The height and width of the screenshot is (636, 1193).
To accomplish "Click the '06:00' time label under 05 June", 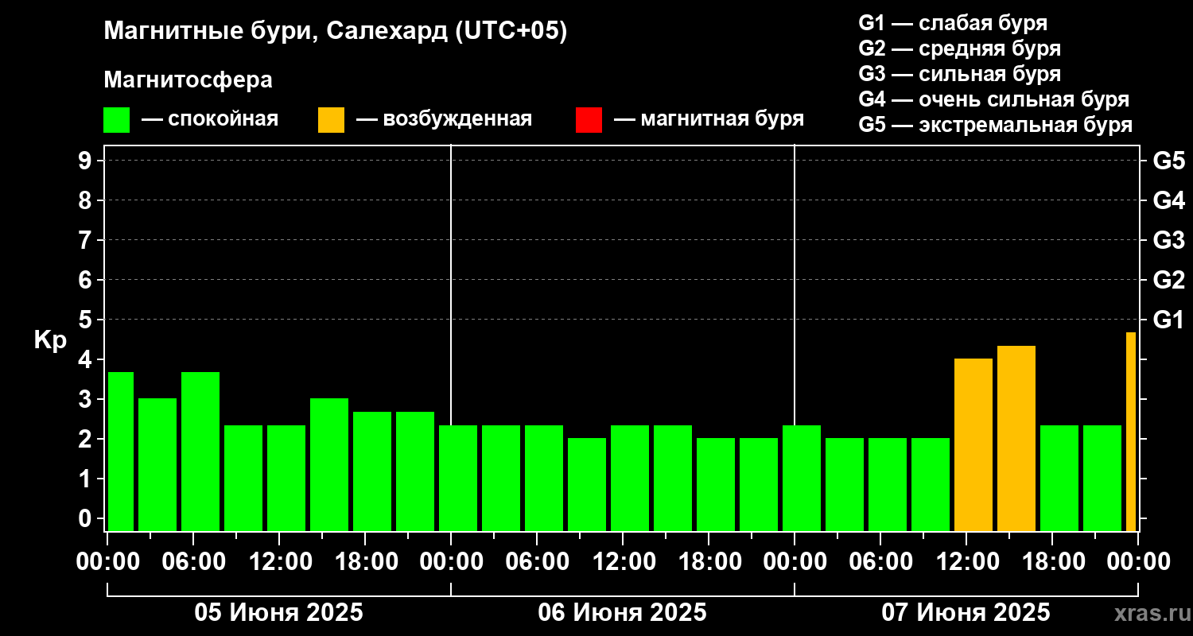I will (194, 563).
